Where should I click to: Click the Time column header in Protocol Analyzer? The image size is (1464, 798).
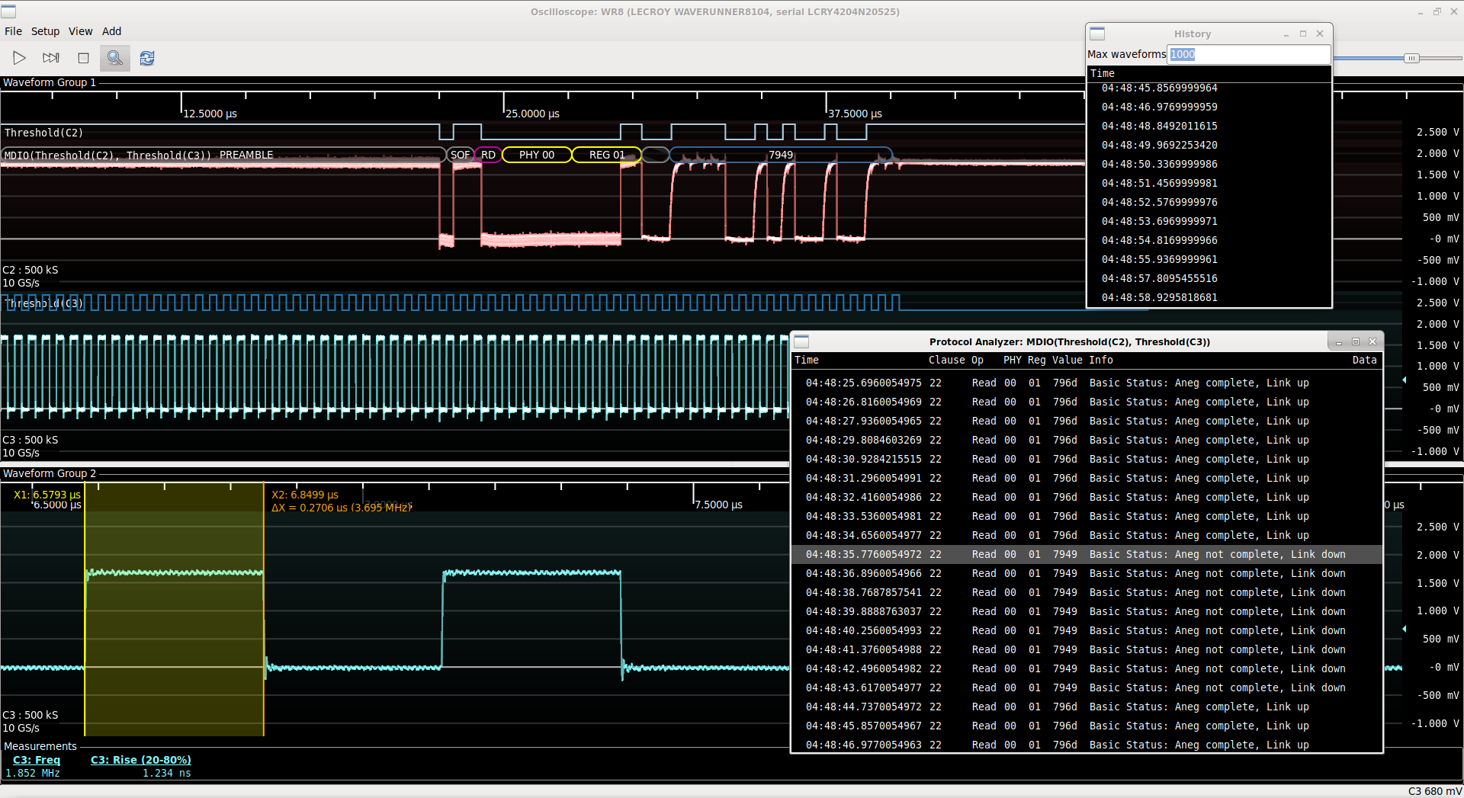(x=807, y=360)
